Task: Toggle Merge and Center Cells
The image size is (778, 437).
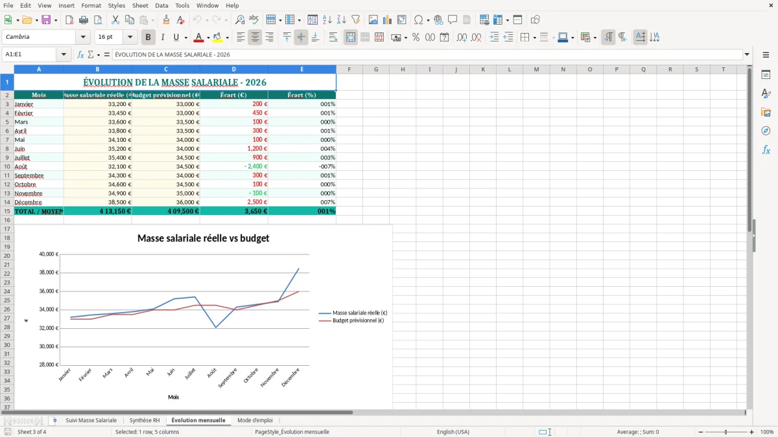Action: pos(351,38)
